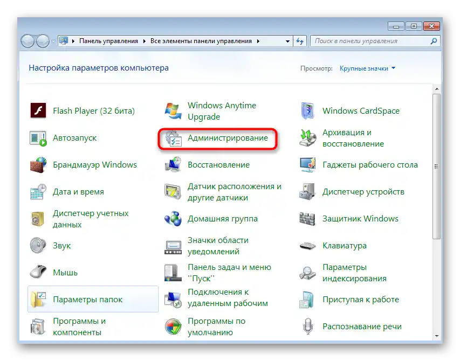Click the Восстановление icon
Viewport: 460px width, 361px height.
173,165
